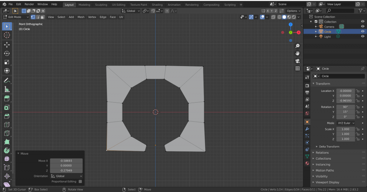Enable rendered viewport shading
Image resolution: width=367 pixels, height=192 pixels.
click(x=294, y=17)
